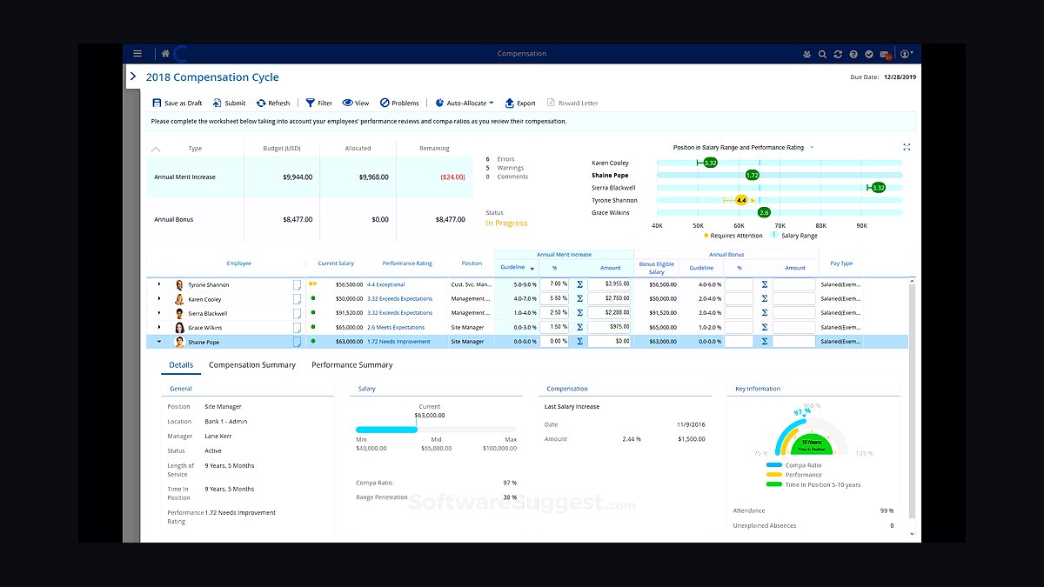Click the bonus sigma icon for Tyrone Shannon
The height and width of the screenshot is (587, 1044).
click(x=765, y=284)
